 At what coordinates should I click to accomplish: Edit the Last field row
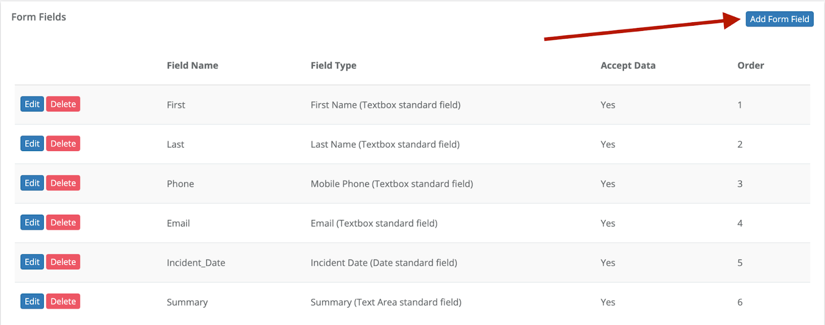(32, 143)
